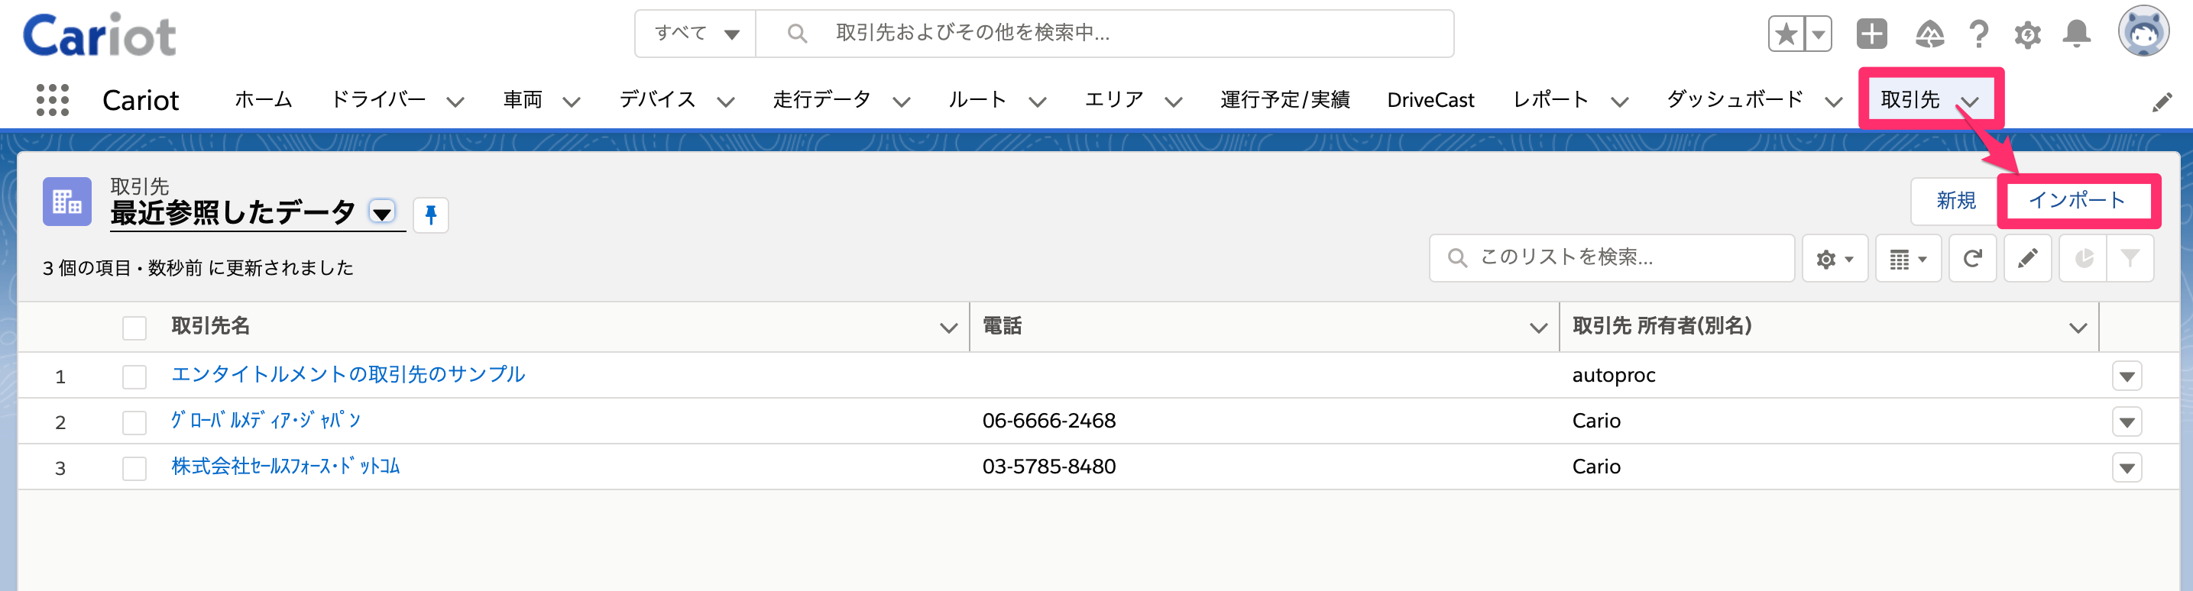Show charts panel icon
This screenshot has height=591, width=2193.
2083,259
